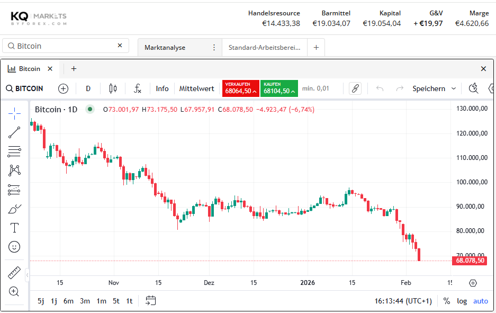This screenshot has width=496, height=313.
Task: Click the zoom in magnifier tool
Action: point(14,291)
